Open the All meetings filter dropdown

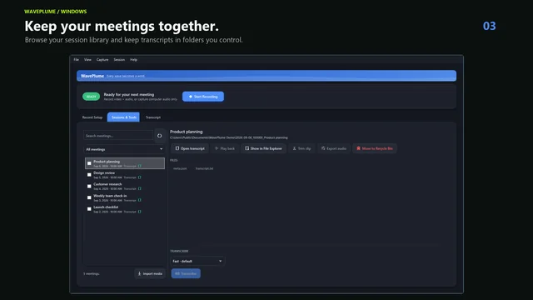(x=124, y=149)
